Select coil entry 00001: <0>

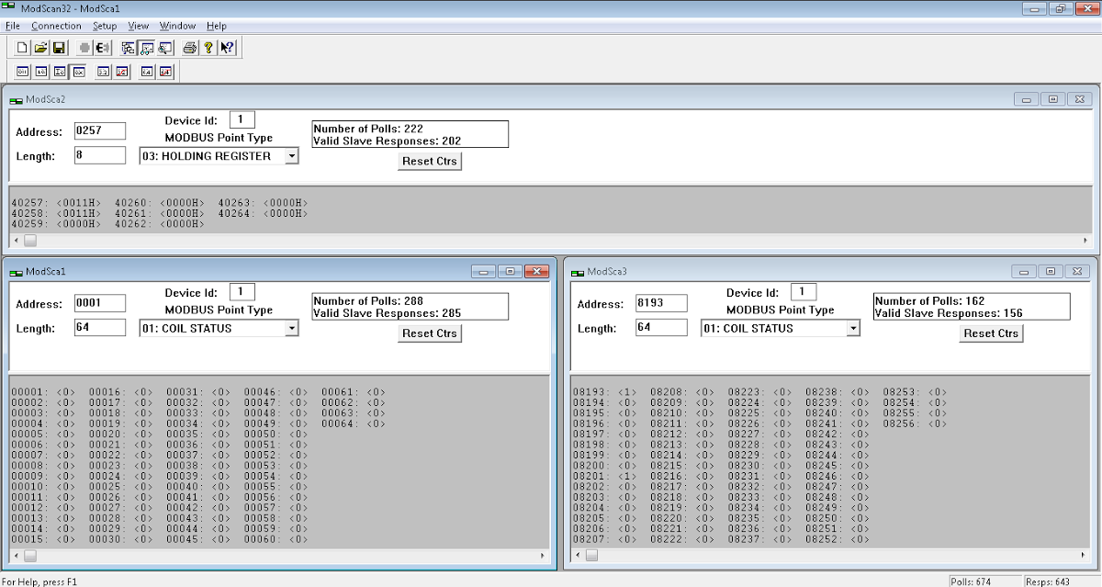click(43, 392)
